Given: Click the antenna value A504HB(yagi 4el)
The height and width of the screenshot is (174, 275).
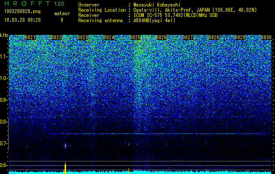Looking at the screenshot, I should click(154, 20).
